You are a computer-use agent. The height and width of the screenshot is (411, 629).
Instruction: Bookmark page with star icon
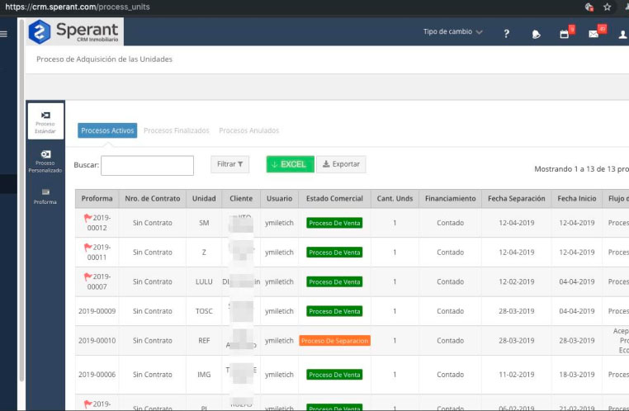(x=607, y=7)
